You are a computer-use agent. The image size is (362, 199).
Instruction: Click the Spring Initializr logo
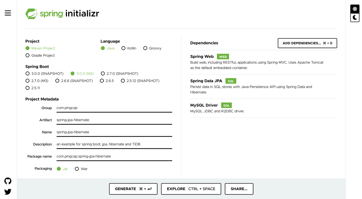click(62, 14)
